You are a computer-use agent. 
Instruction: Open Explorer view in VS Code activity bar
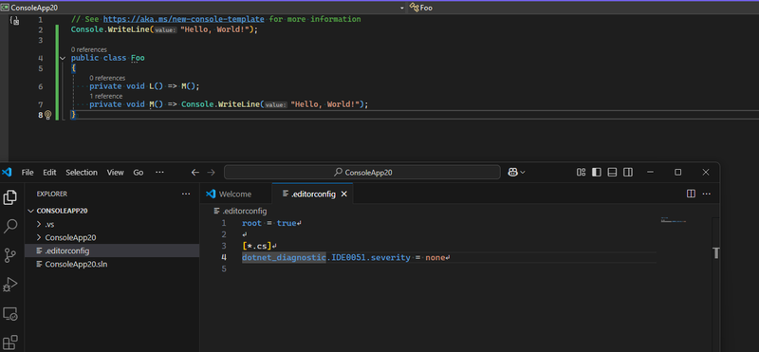pyautogui.click(x=10, y=197)
